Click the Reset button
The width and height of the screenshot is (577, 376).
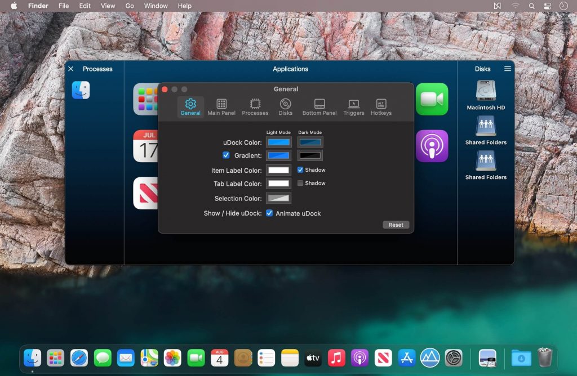396,225
